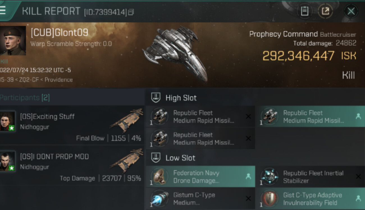365x210 pixels.
Task: Click the Low Slot section header
Action: point(180,158)
